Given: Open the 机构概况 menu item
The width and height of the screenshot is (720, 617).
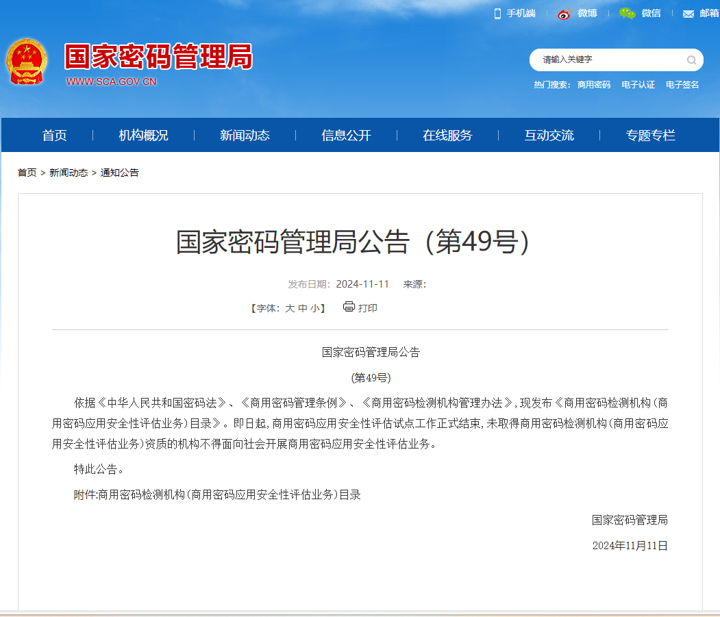Looking at the screenshot, I should click(143, 136).
